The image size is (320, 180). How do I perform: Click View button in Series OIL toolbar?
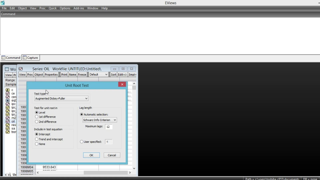pyautogui.click(x=22, y=74)
